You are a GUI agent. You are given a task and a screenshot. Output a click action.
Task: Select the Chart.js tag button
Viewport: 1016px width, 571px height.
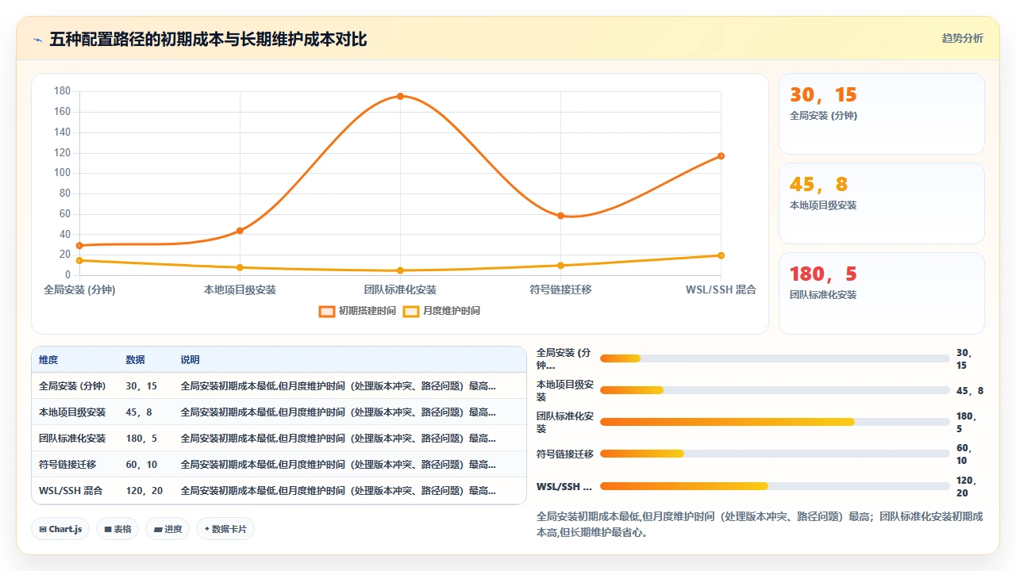click(60, 529)
